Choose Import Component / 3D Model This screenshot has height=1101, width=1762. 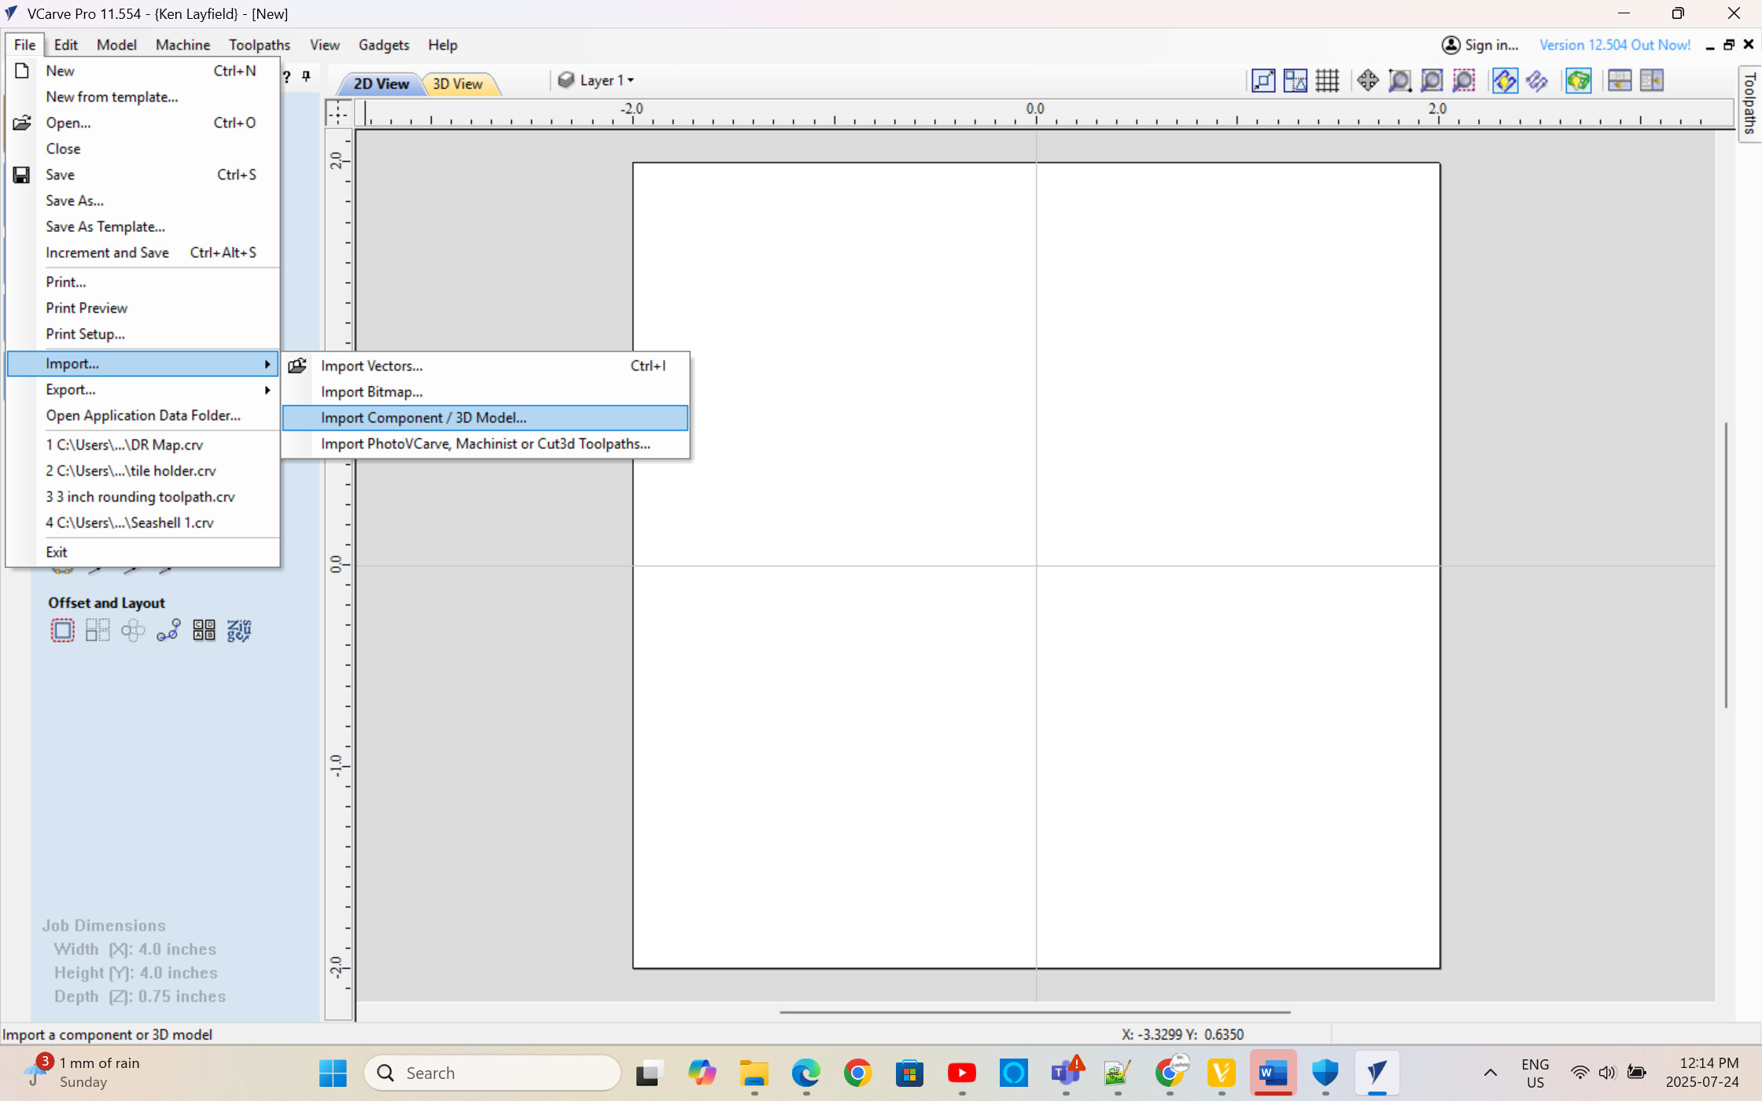click(x=485, y=418)
